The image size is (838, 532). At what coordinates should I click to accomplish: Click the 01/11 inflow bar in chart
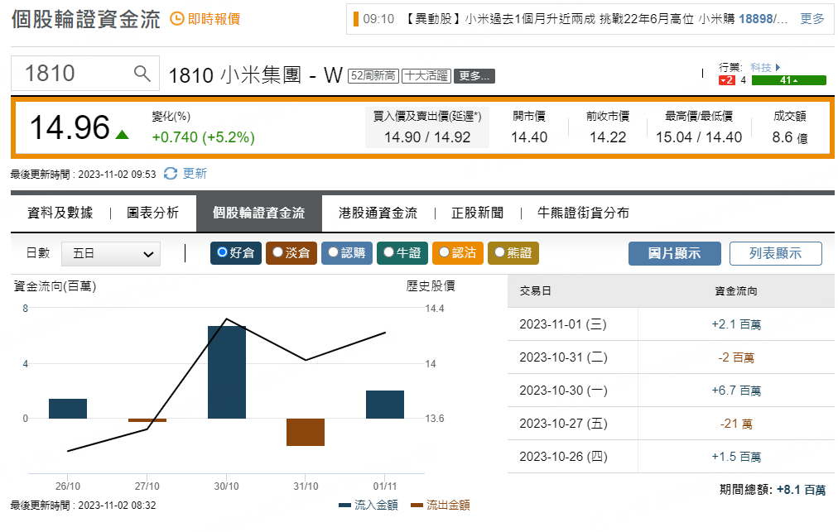coord(385,405)
